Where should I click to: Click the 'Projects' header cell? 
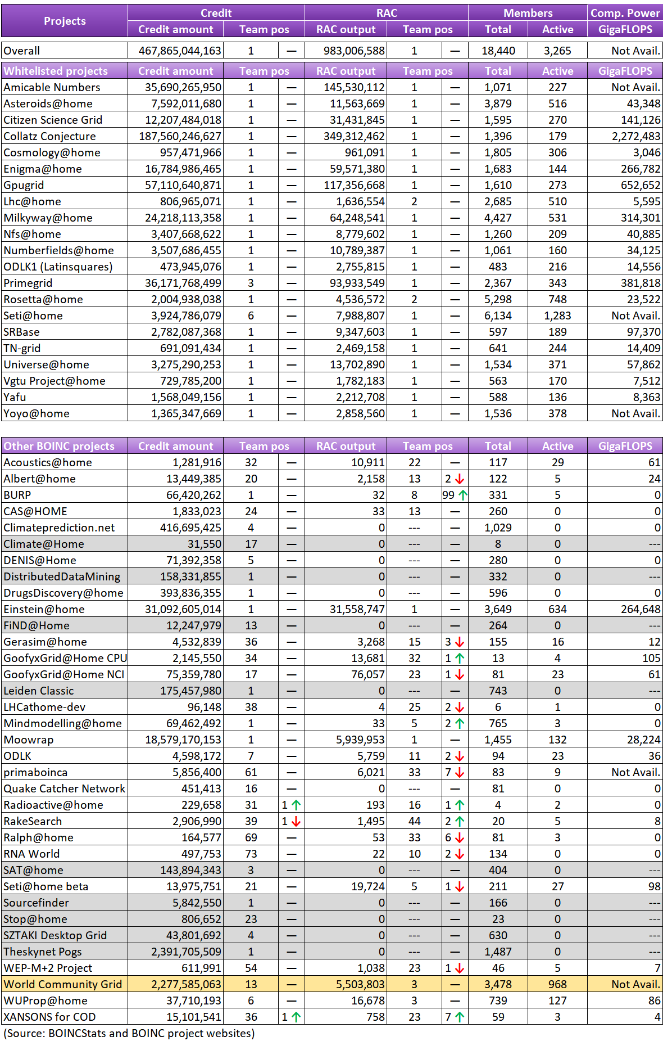(x=65, y=21)
